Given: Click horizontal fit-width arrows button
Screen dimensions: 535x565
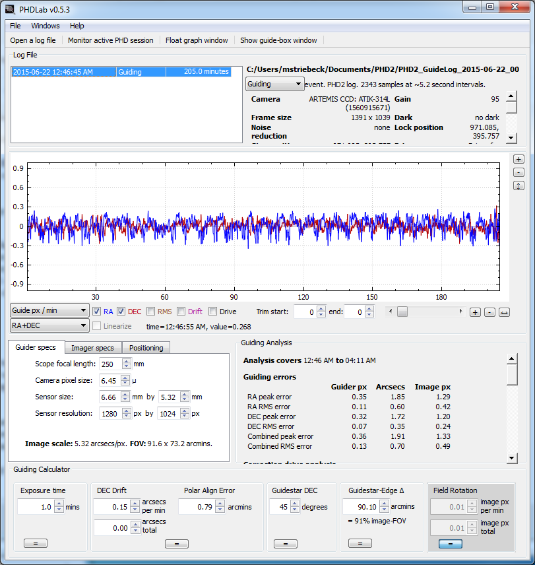Looking at the screenshot, I should click(504, 312).
